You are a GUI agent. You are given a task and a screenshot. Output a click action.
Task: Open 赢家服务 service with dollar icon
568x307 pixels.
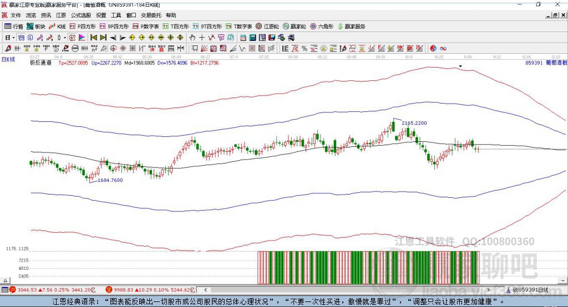(x=351, y=27)
